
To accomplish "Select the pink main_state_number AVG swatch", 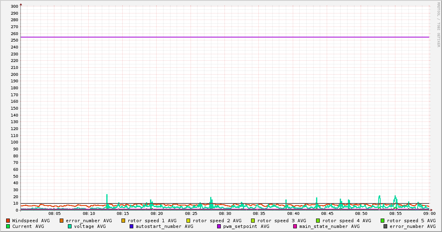I will [x=295, y=226].
